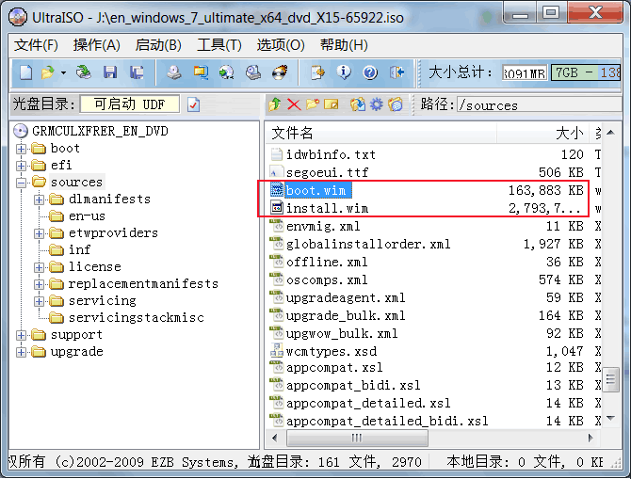Click the Save As toolbar icon

click(x=137, y=72)
